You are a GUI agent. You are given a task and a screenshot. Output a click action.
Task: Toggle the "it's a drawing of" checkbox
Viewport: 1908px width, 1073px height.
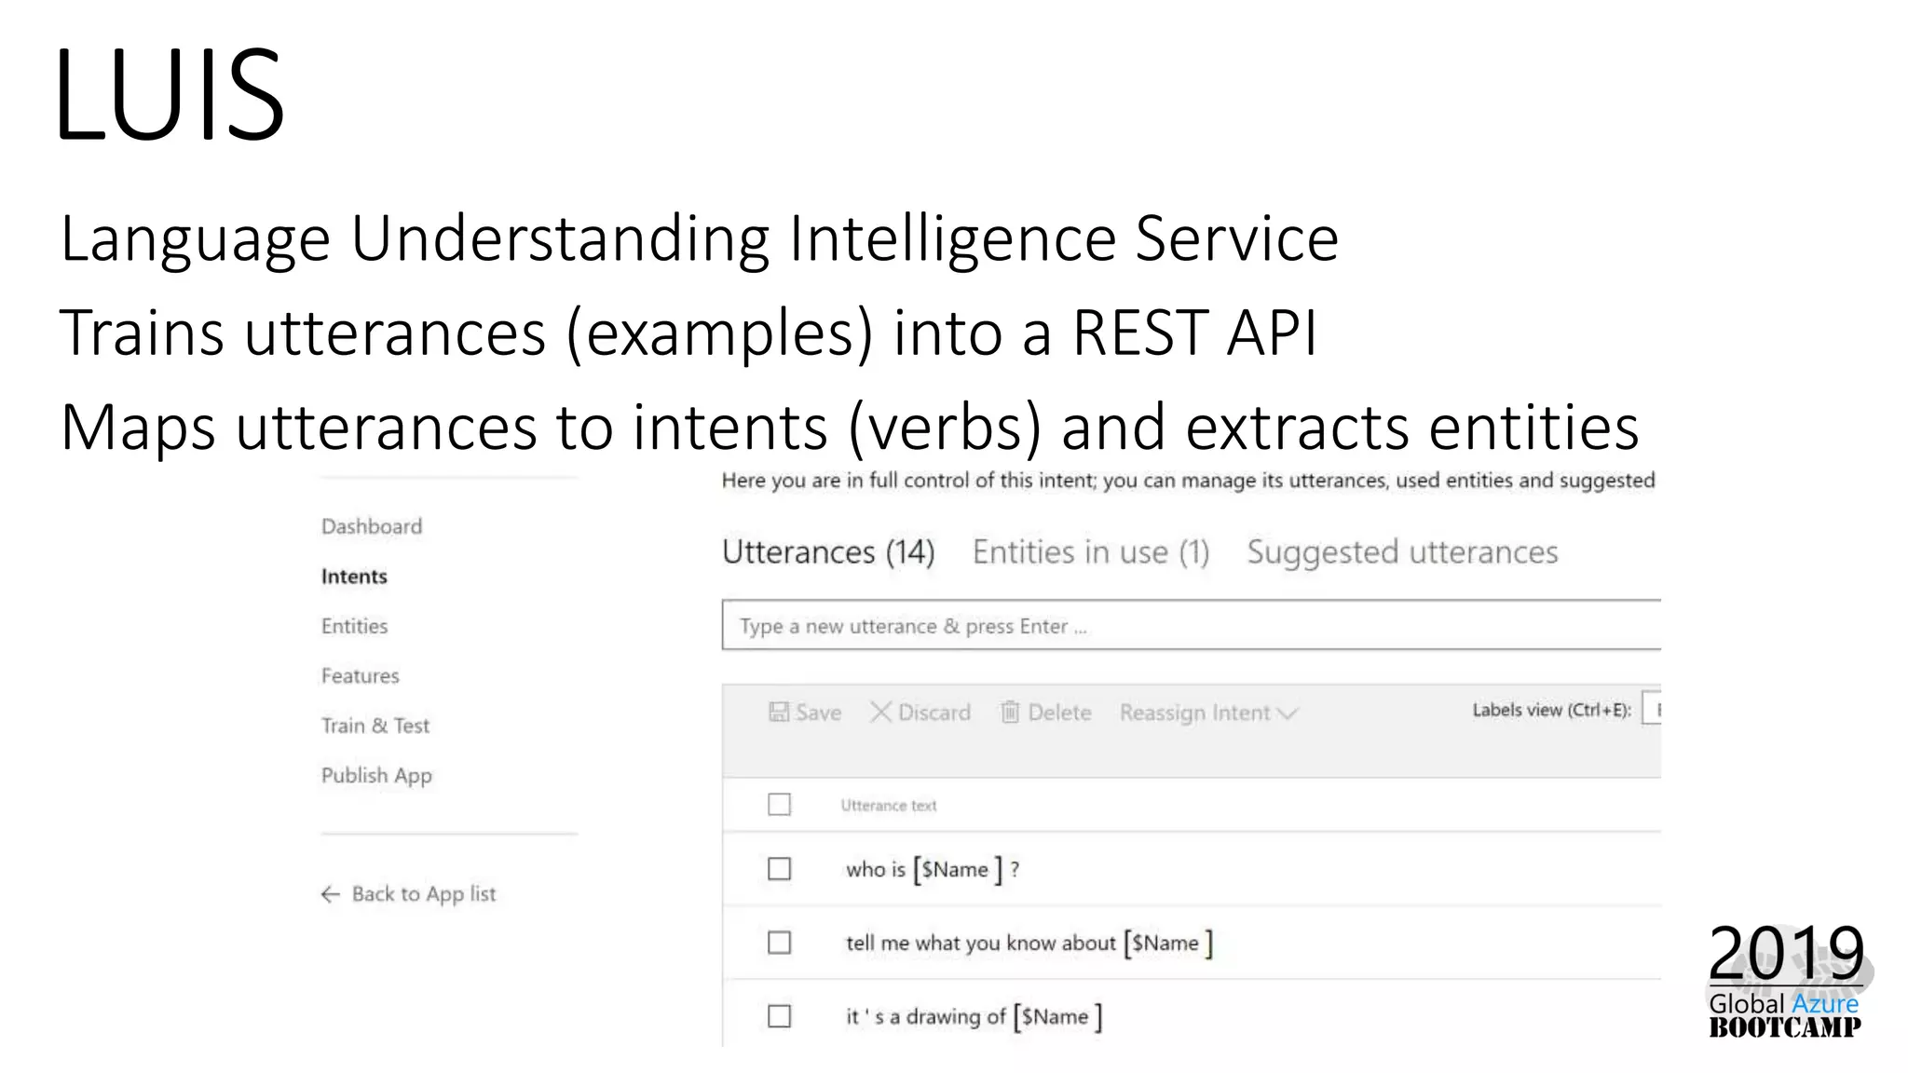coord(780,1016)
